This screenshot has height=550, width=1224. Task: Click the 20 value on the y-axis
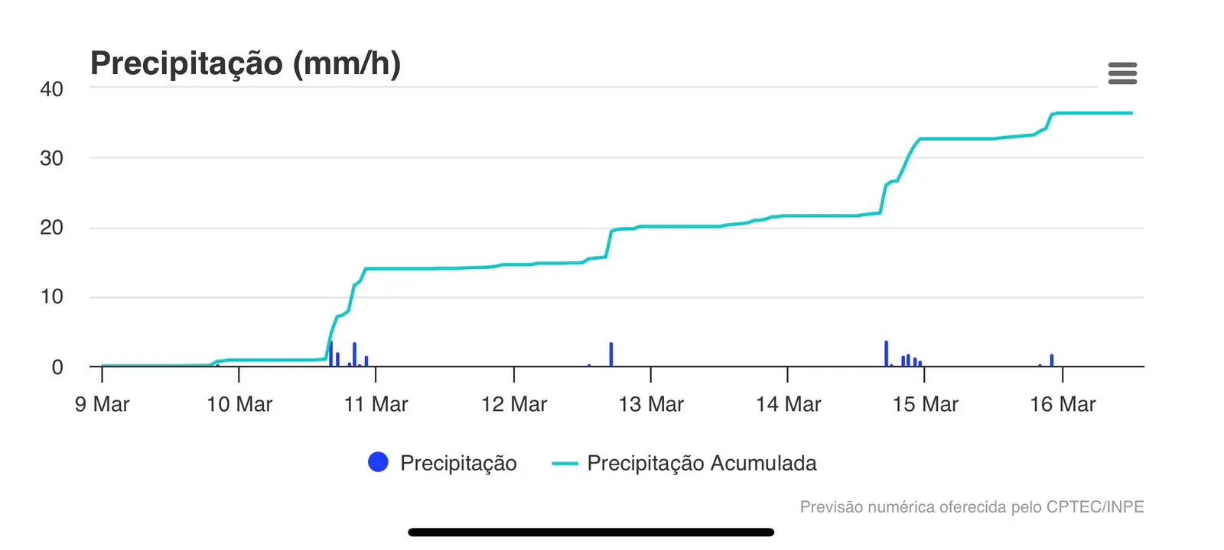[x=51, y=228]
